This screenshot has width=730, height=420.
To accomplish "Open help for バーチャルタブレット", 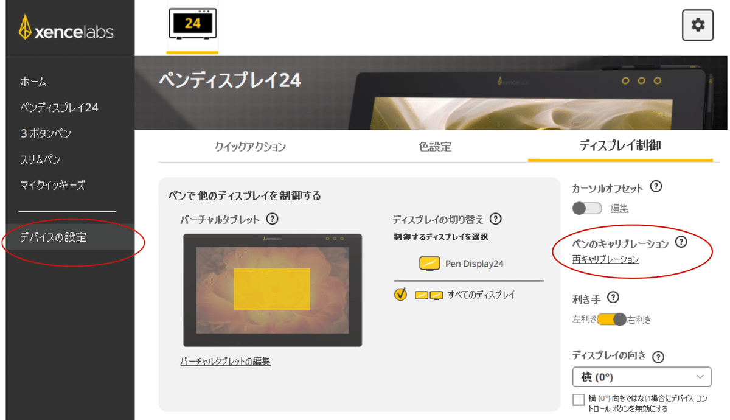I will (273, 219).
